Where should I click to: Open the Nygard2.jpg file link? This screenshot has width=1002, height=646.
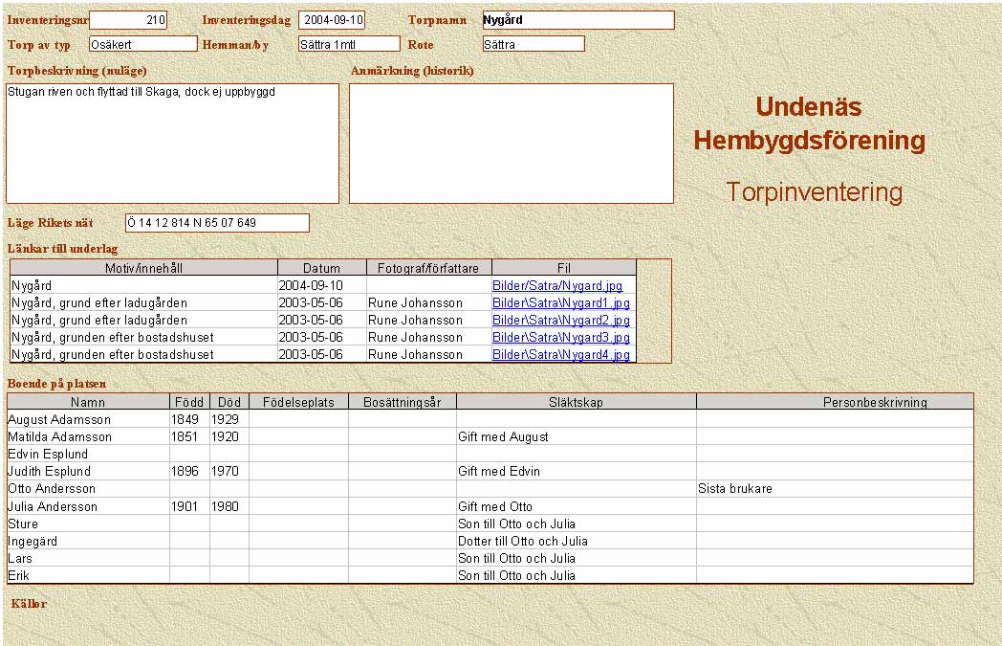pyautogui.click(x=561, y=320)
